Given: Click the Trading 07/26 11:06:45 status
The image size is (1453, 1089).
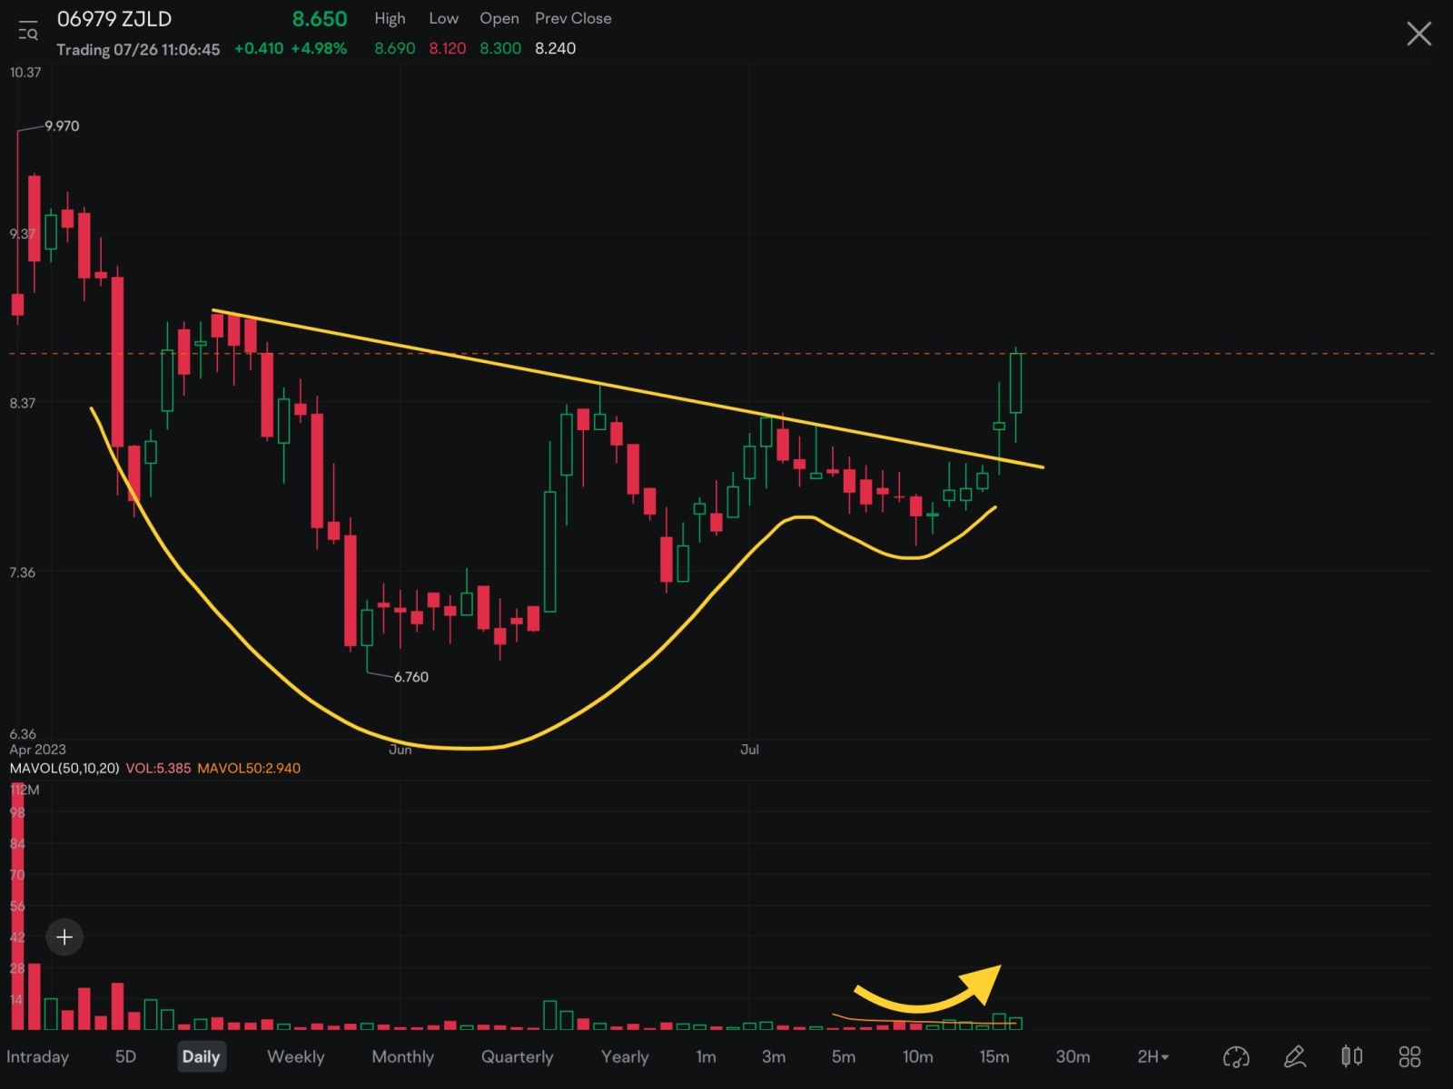Looking at the screenshot, I should (x=138, y=49).
